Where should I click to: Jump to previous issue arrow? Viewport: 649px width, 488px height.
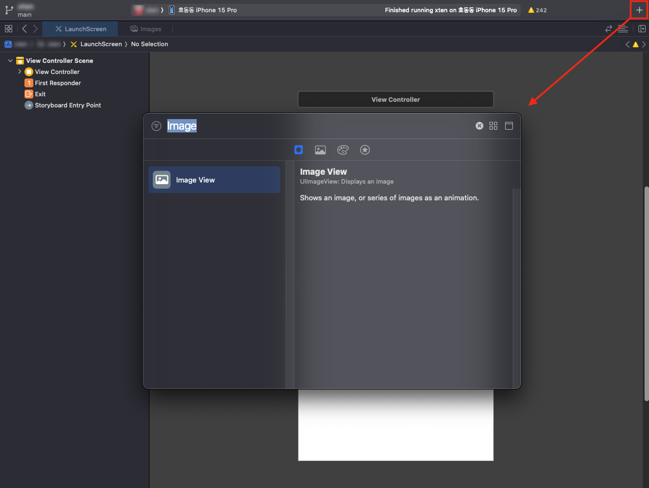click(627, 45)
